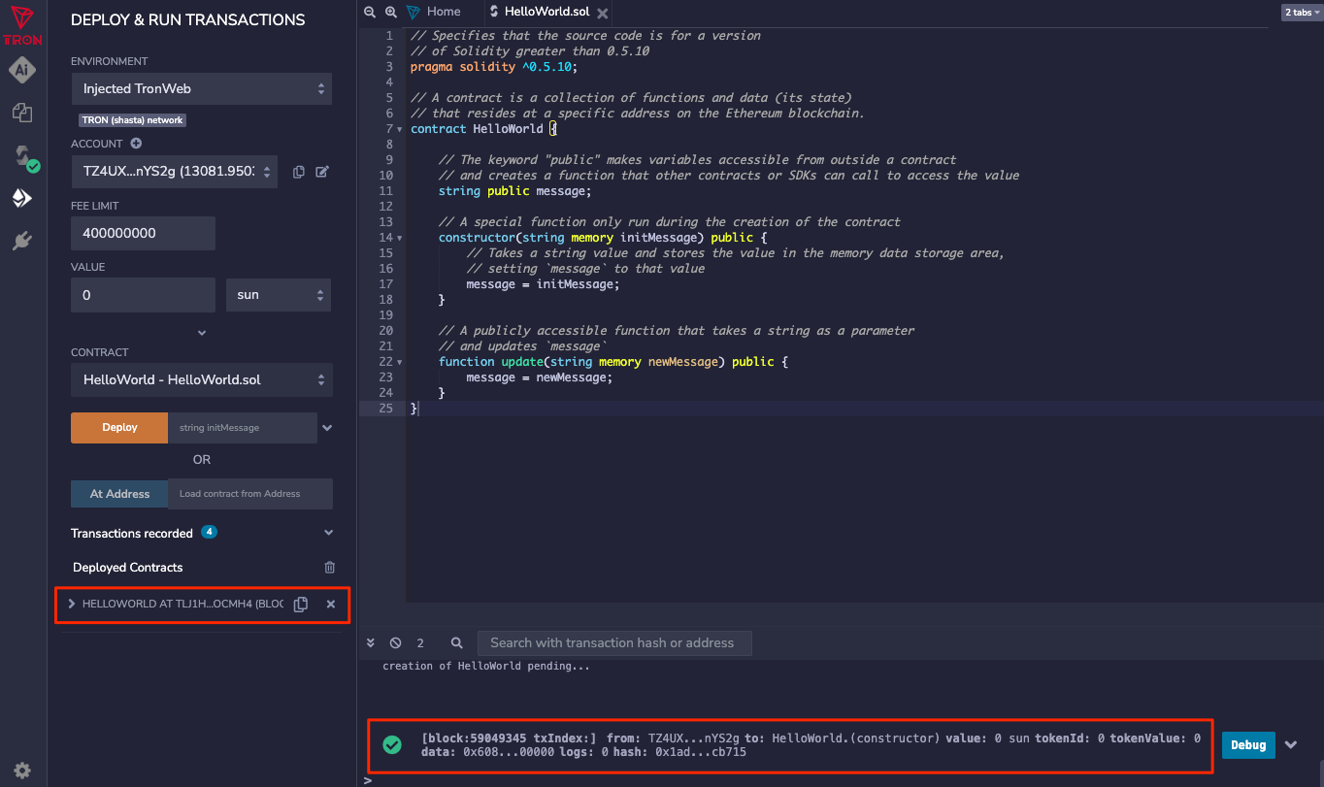1324x787 pixels.
Task: Open Settings gear icon
Action: [22, 771]
